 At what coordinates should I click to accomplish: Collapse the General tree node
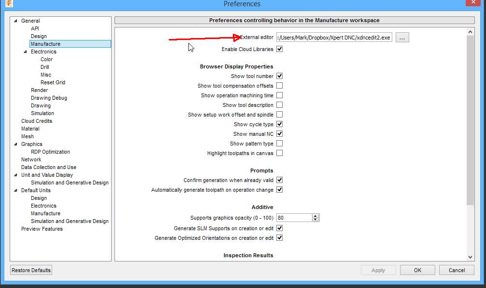(15, 21)
